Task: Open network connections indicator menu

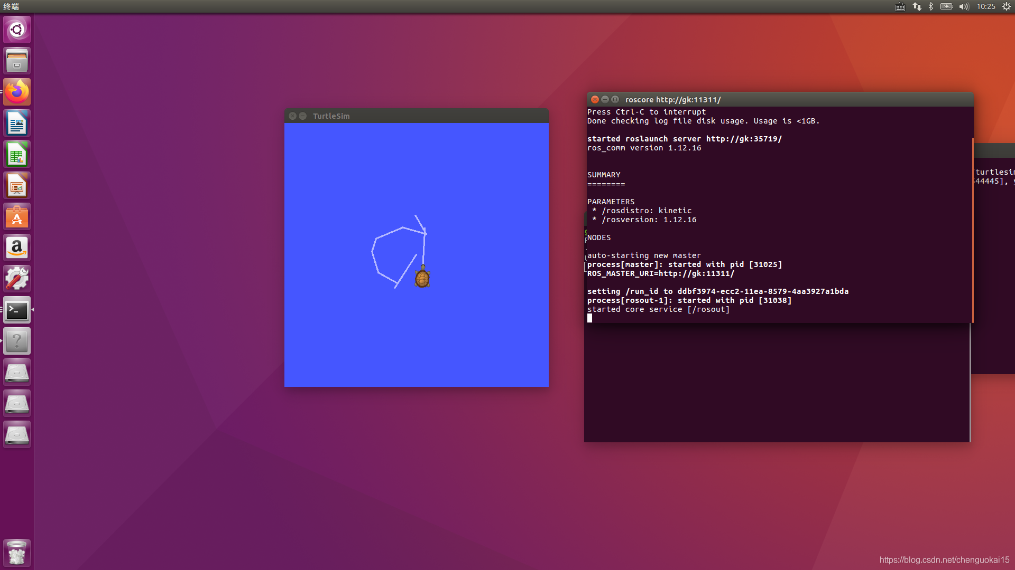Action: (917, 6)
